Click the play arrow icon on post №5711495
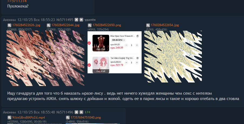 tap(81, 20)
